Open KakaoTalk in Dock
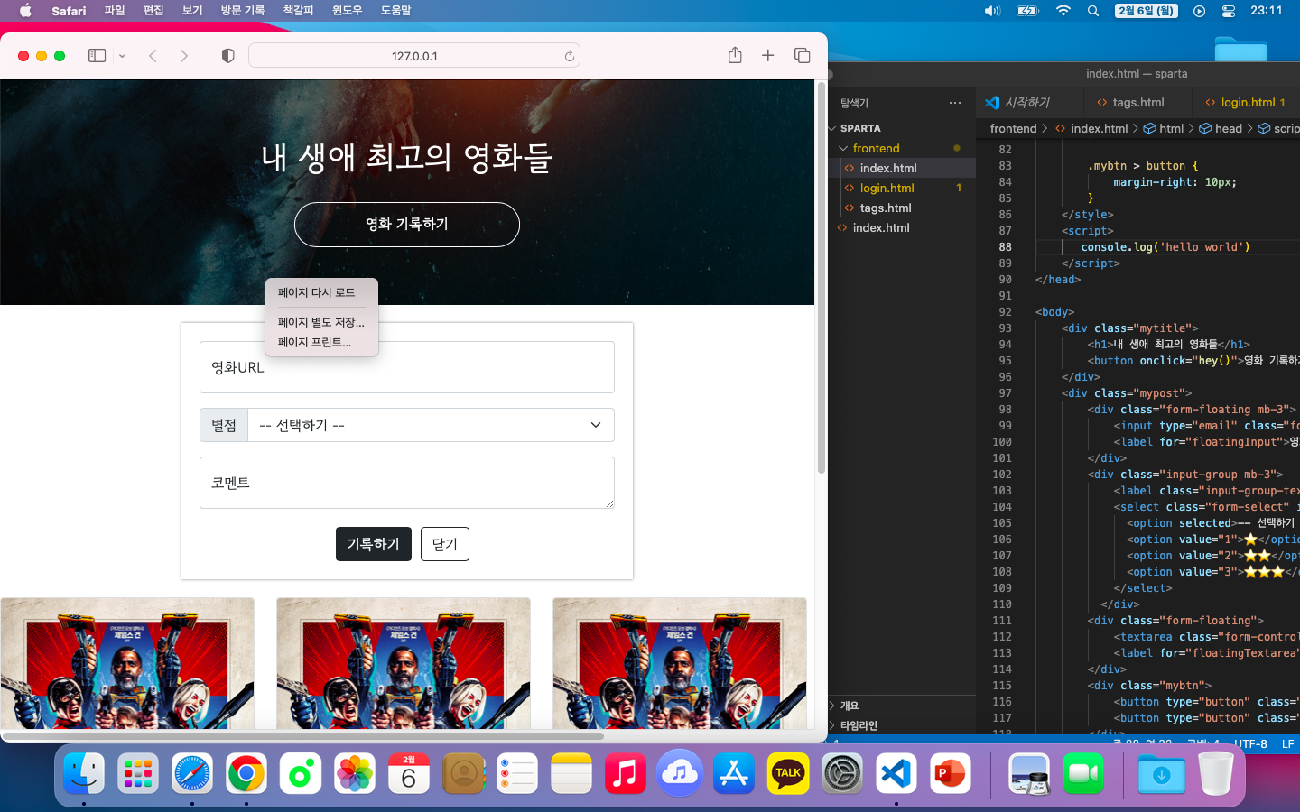Image resolution: width=1300 pixels, height=812 pixels. click(788, 773)
